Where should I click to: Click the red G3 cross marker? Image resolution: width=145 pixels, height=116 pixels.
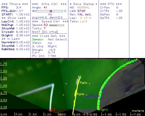pos(50,111)
